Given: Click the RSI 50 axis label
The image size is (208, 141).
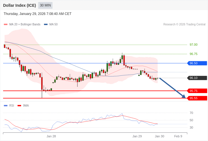Looking at the screenshot, I should tap(191, 120).
